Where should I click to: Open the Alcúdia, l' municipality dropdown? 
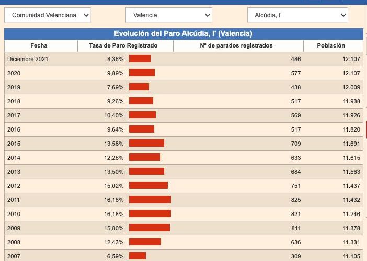297,15
